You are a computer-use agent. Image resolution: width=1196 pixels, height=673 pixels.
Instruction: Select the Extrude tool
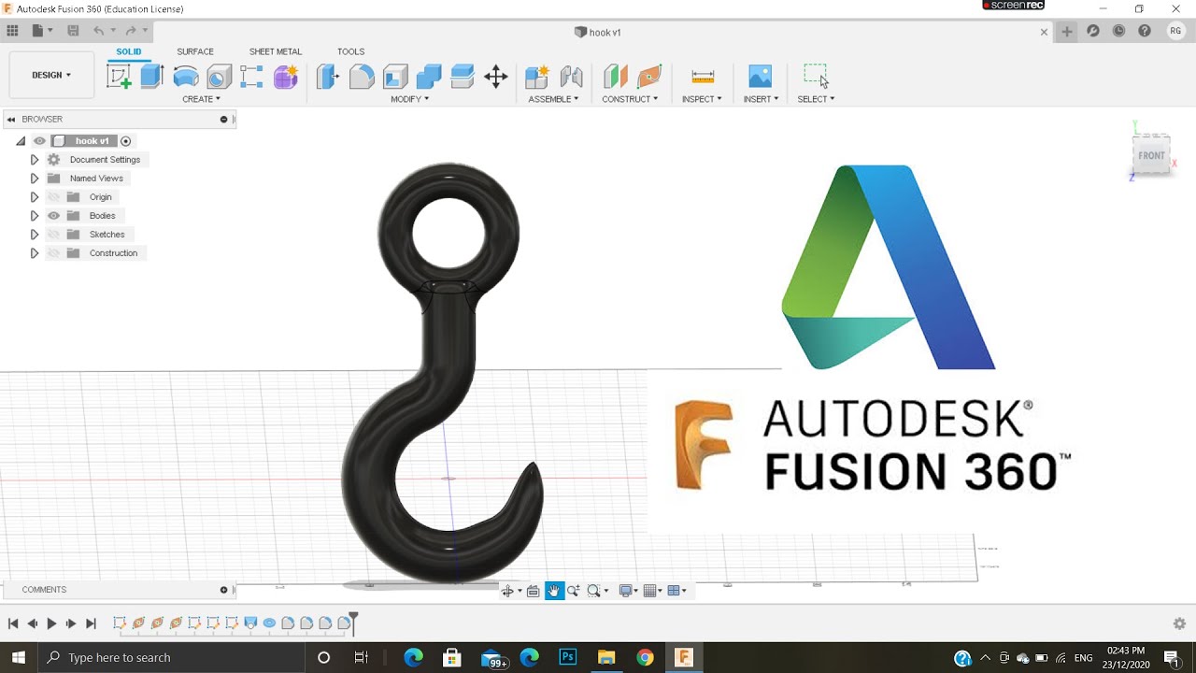pyautogui.click(x=152, y=77)
